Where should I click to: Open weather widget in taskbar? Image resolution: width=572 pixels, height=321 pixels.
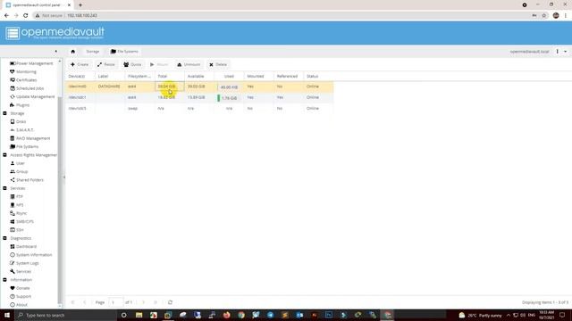[x=481, y=315]
